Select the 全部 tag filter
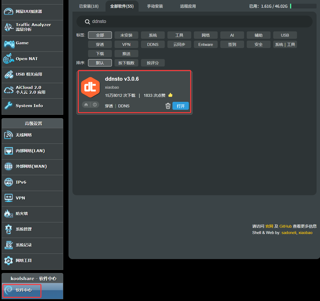320x301 pixels. [x=100, y=35]
